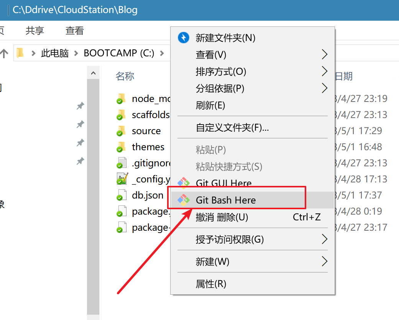Click the 17:13 modified date cell
The width and height of the screenshot is (399, 320).
pos(361,179)
